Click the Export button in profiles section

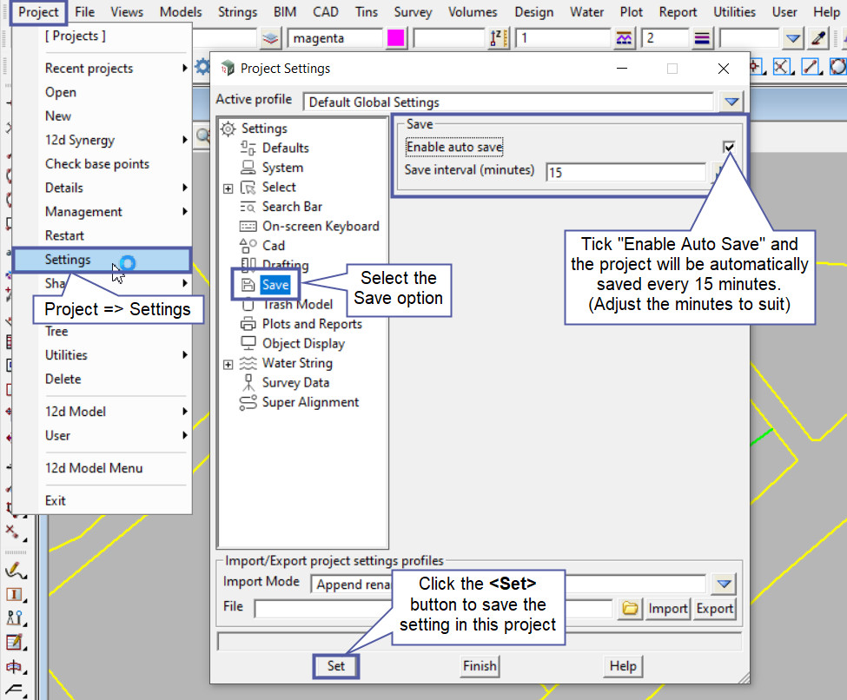point(714,609)
